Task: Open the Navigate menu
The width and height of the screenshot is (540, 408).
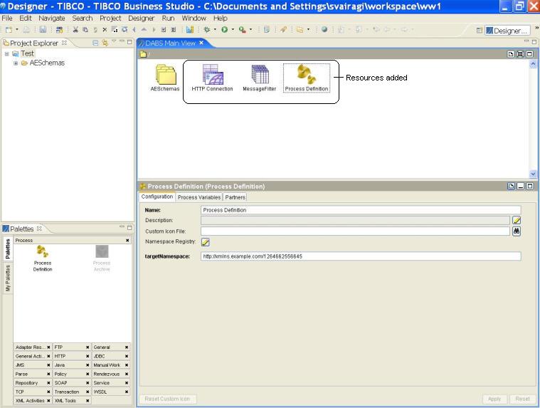Action: point(52,18)
